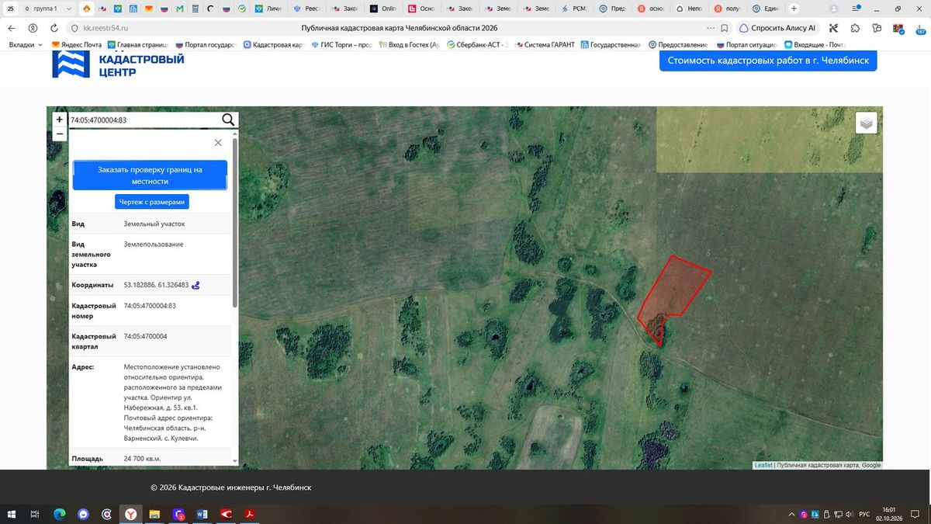Click Заказать проверку границ на местности button
The height and width of the screenshot is (524, 931).
(x=150, y=175)
